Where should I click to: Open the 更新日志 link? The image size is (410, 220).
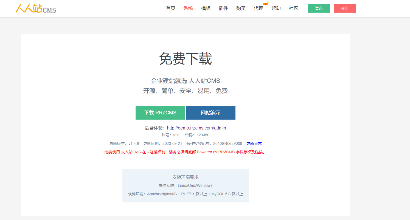click(254, 143)
